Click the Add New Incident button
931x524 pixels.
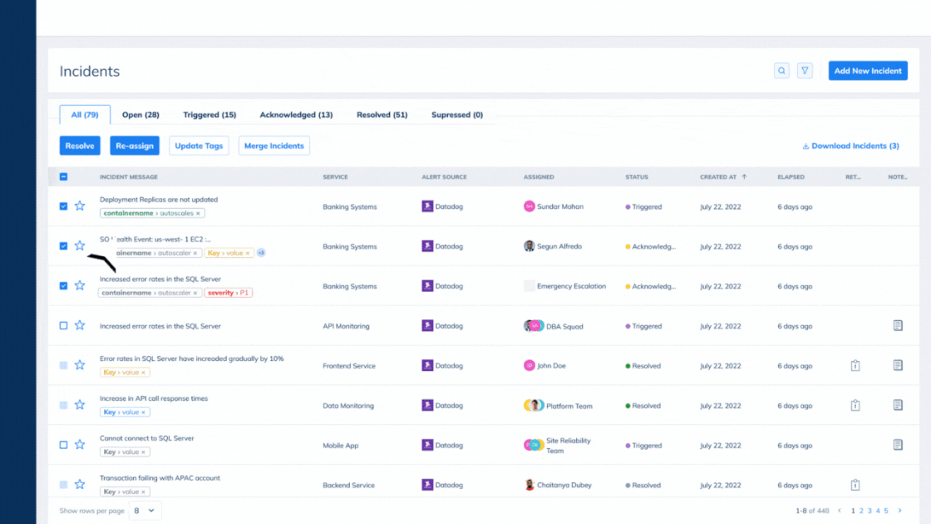[868, 71]
